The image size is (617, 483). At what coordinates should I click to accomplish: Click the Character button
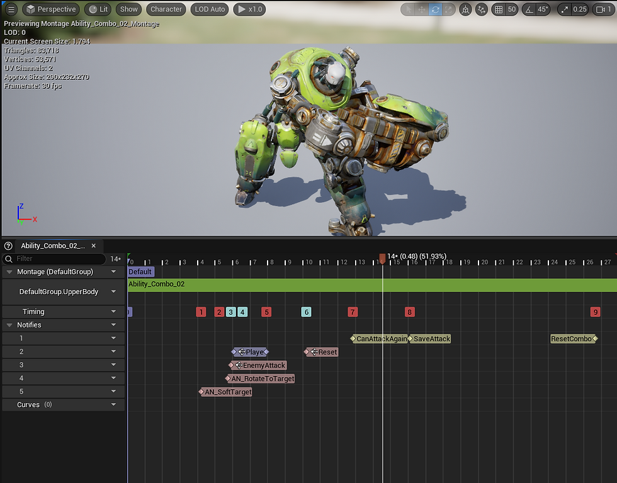pos(166,9)
